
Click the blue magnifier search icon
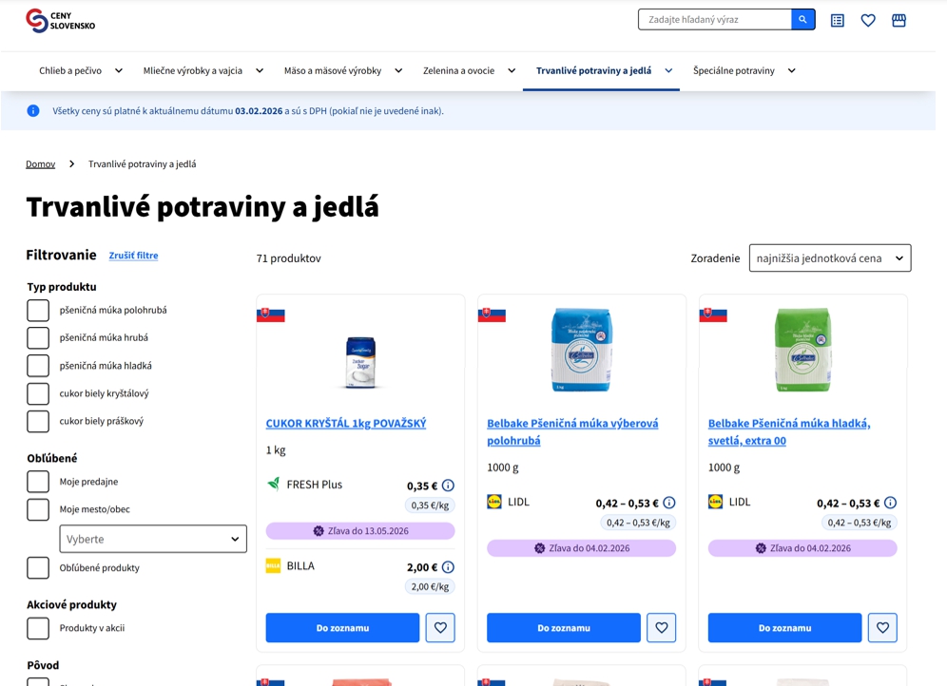pos(803,18)
